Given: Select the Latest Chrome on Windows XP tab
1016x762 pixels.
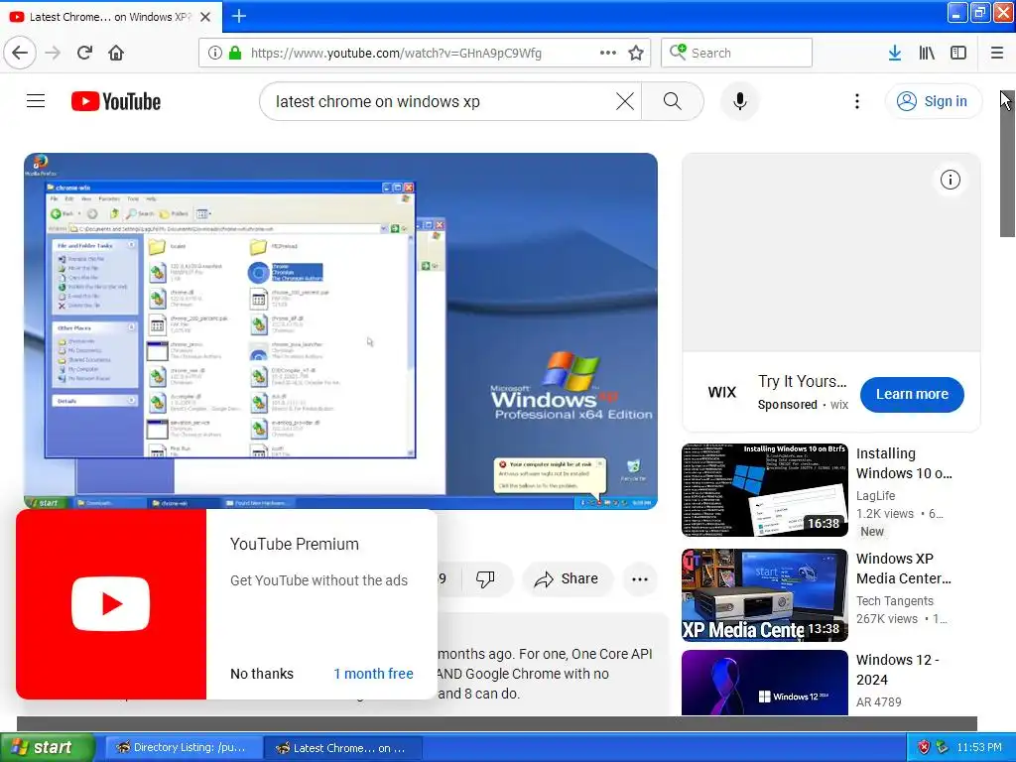Looking at the screenshot, I should click(x=111, y=17).
